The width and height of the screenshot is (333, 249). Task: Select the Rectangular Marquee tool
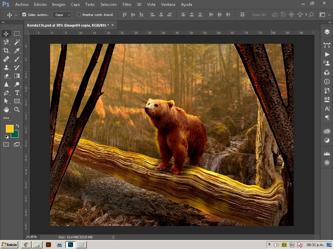tap(17, 34)
